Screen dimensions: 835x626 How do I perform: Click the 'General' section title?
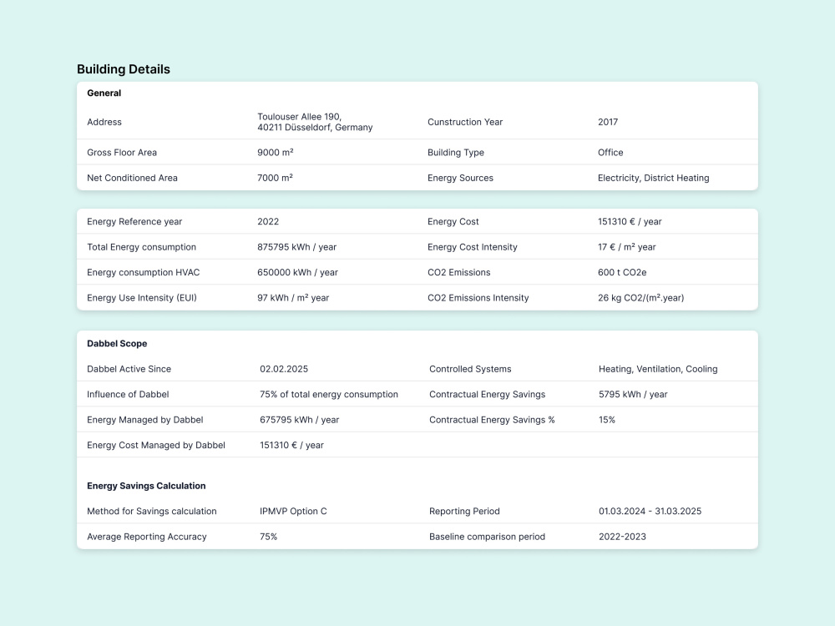104,93
